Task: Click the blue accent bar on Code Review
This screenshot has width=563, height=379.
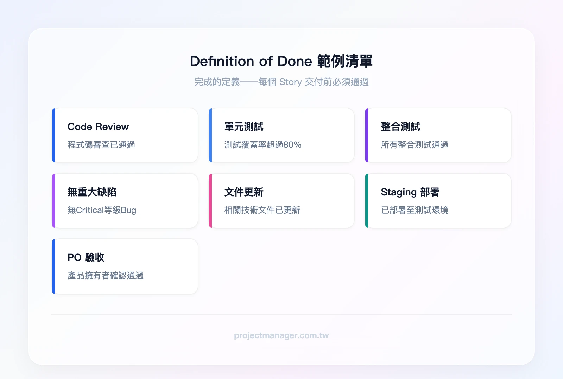Action: pos(53,135)
